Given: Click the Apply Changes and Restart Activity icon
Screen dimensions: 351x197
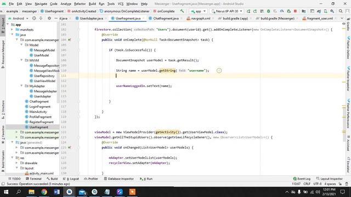Looking at the screenshot, I should point(255,11).
